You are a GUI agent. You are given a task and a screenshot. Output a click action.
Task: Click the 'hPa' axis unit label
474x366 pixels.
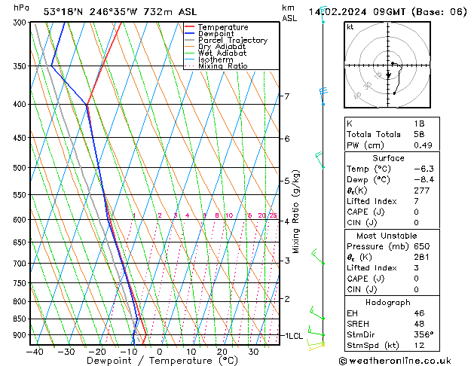click(x=21, y=8)
